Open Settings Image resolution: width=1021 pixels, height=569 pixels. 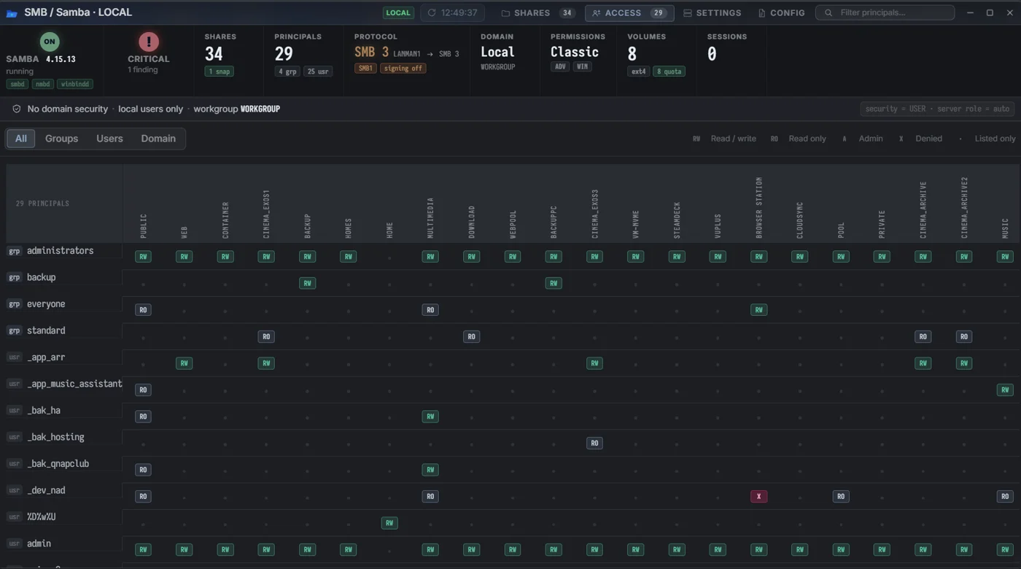[x=712, y=13]
